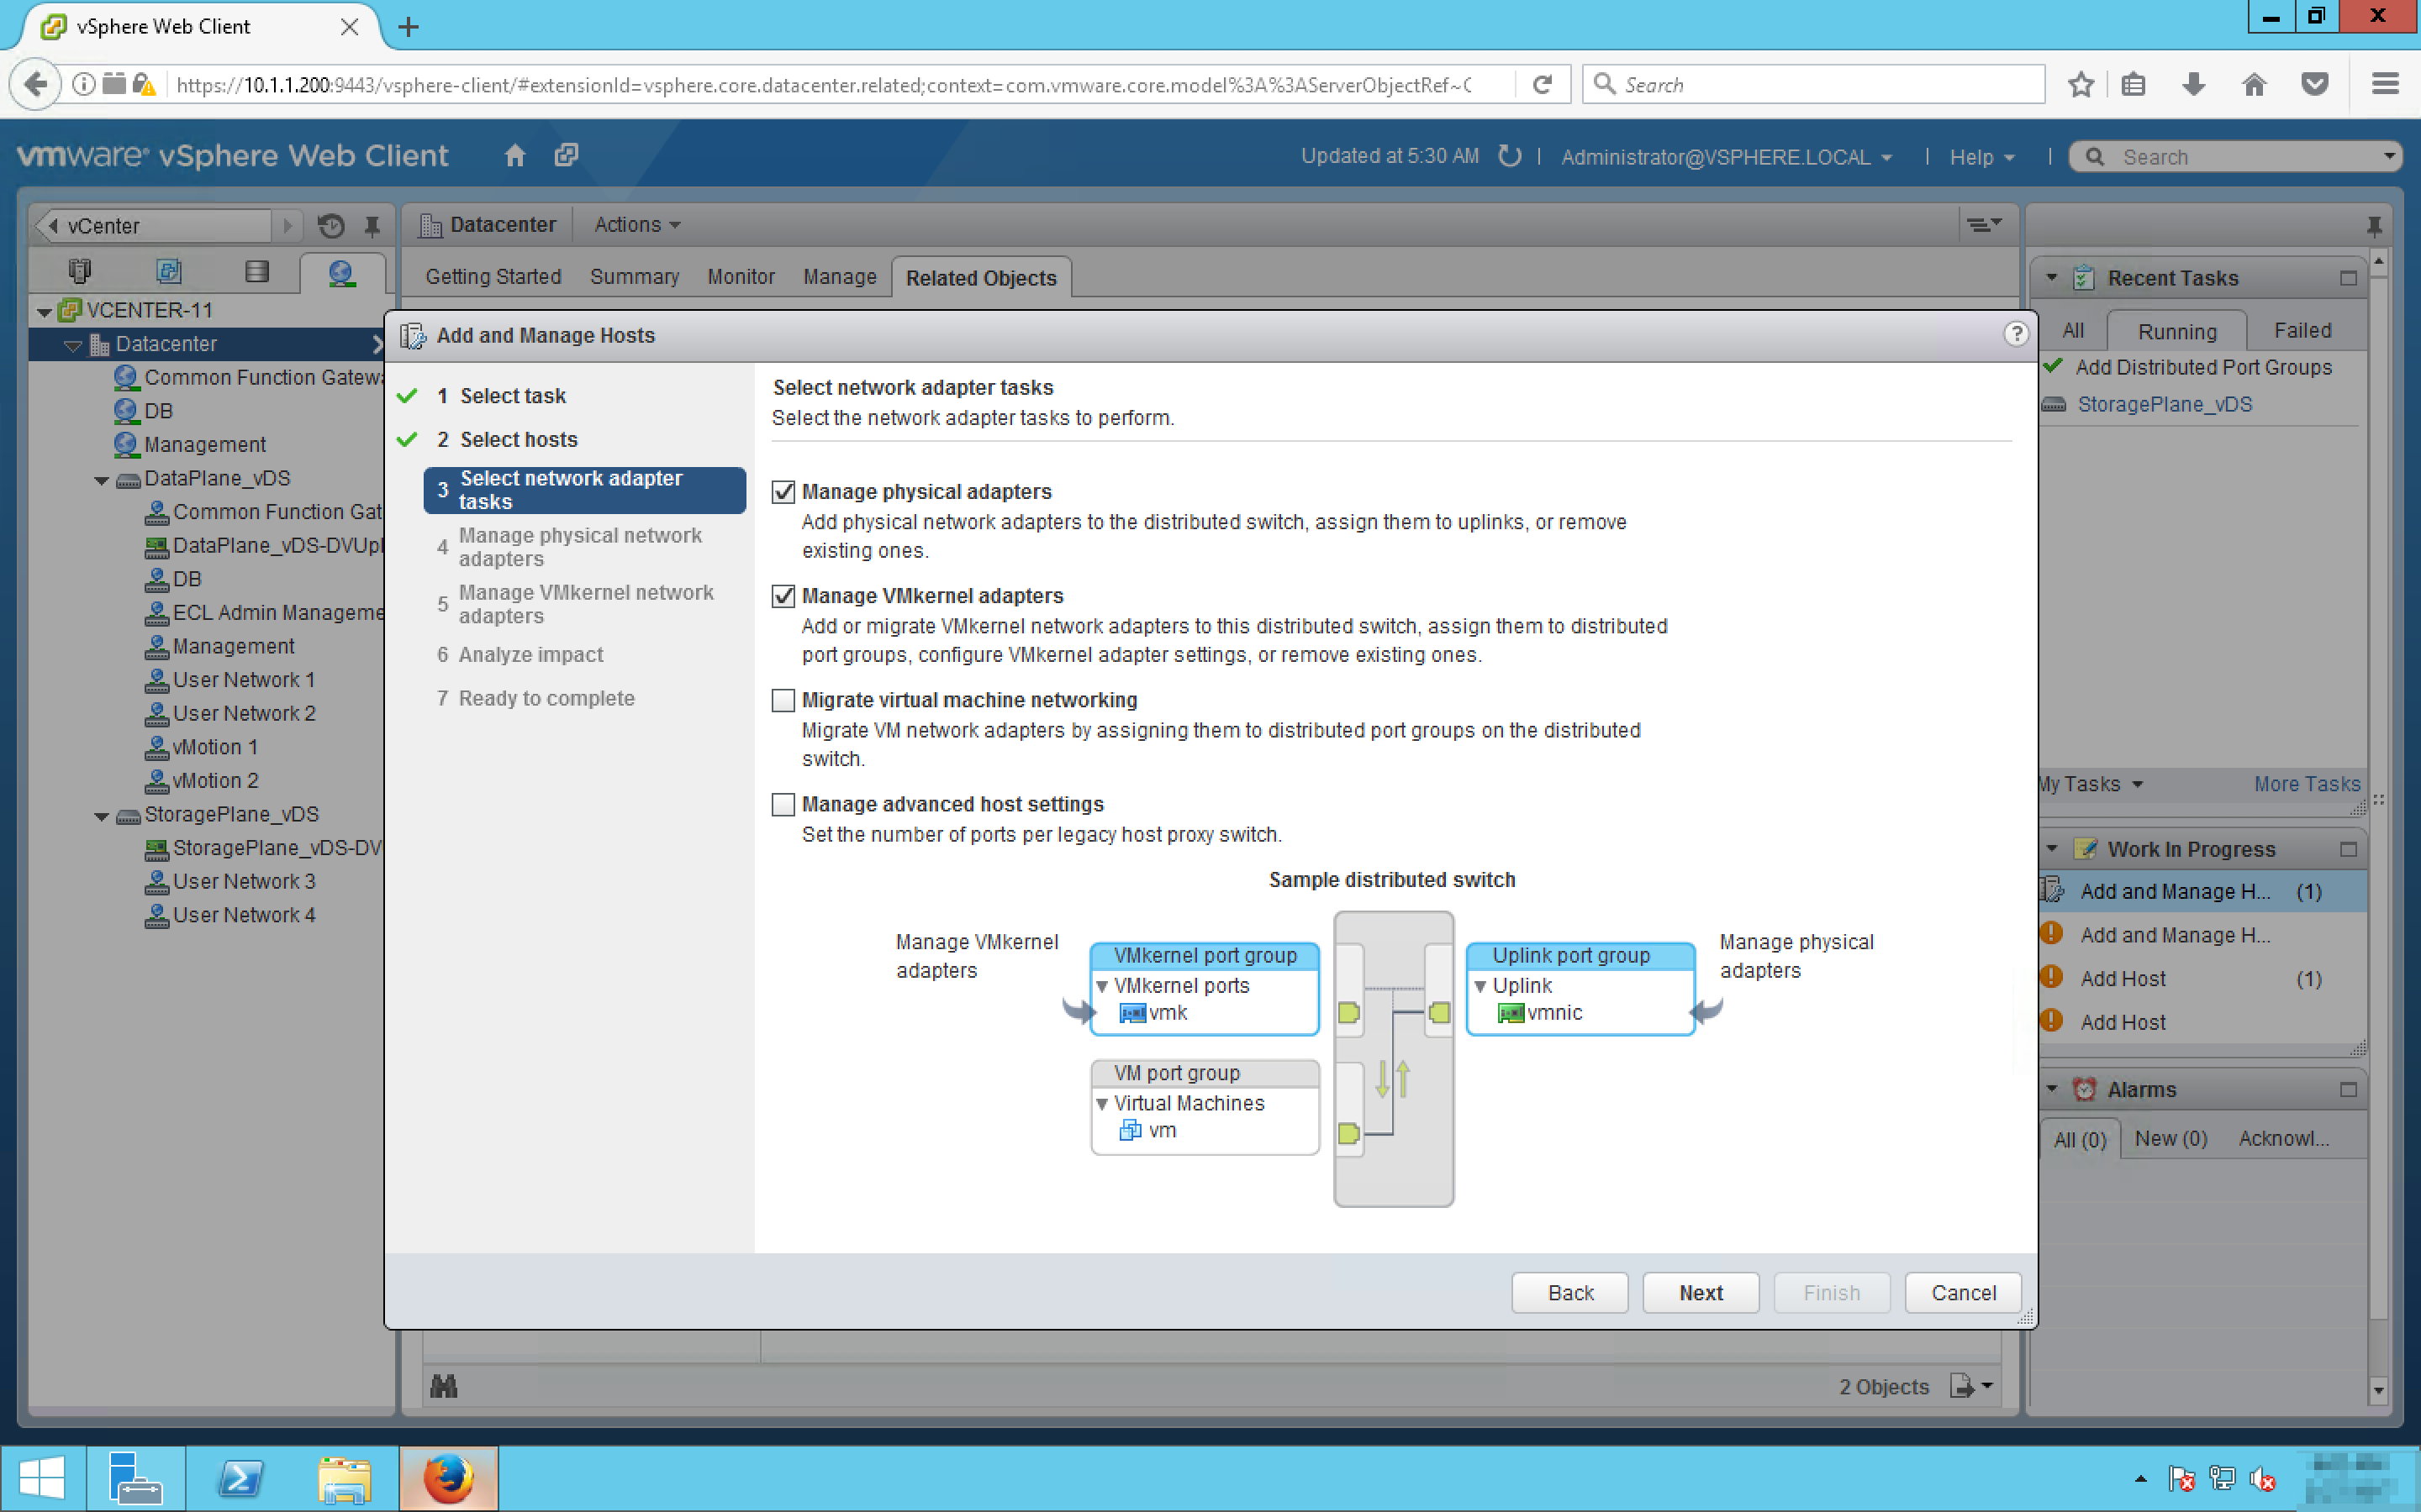Switch to Networking inventory icon
This screenshot has height=1512, width=2421.
(341, 272)
